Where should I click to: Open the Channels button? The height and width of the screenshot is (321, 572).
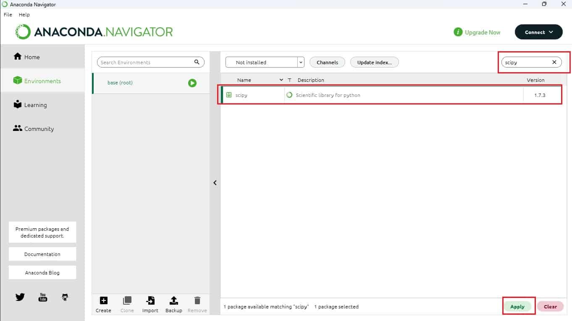(x=327, y=62)
